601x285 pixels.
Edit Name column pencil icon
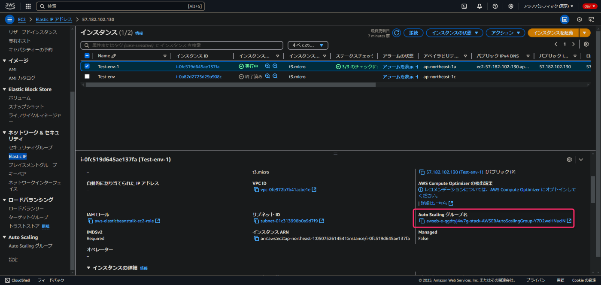click(x=114, y=56)
